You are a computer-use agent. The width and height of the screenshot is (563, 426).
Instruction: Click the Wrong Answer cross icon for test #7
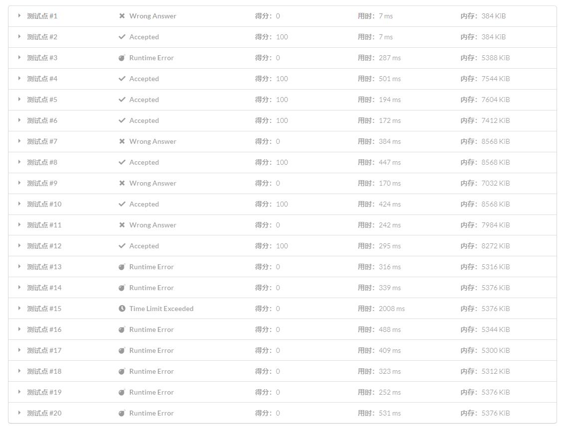(122, 141)
